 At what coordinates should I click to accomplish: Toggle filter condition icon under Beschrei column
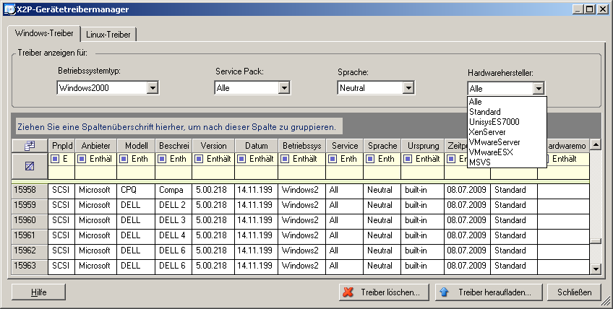click(x=162, y=159)
